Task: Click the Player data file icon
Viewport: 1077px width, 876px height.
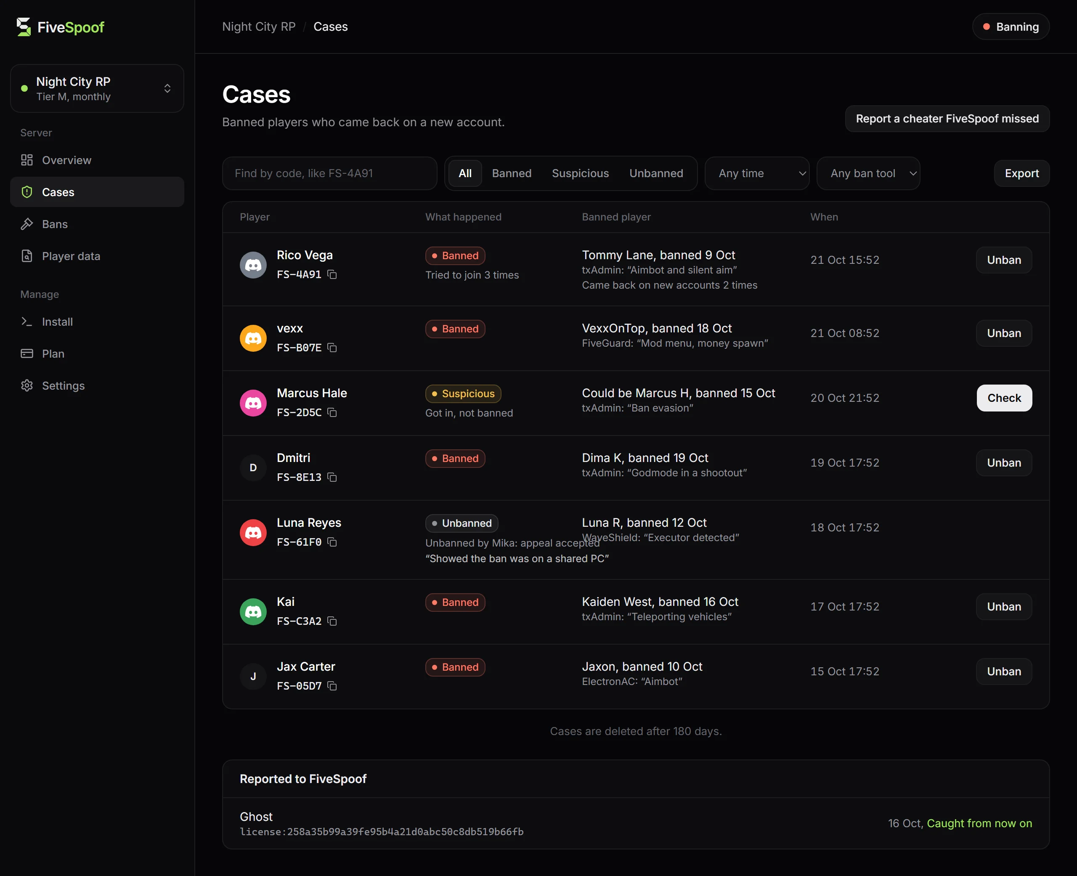Action: (x=27, y=256)
